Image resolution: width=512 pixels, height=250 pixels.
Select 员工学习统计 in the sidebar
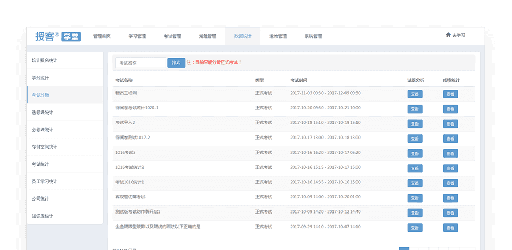pos(65,181)
